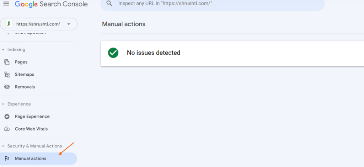Click the Sitemaps tree icon
364x167 pixels.
tap(7, 75)
